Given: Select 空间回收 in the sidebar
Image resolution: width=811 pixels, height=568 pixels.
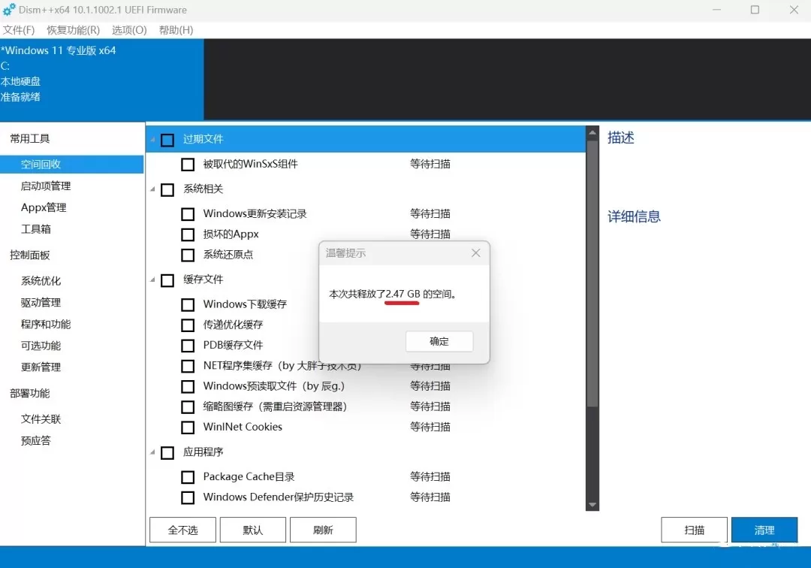Looking at the screenshot, I should (x=72, y=165).
